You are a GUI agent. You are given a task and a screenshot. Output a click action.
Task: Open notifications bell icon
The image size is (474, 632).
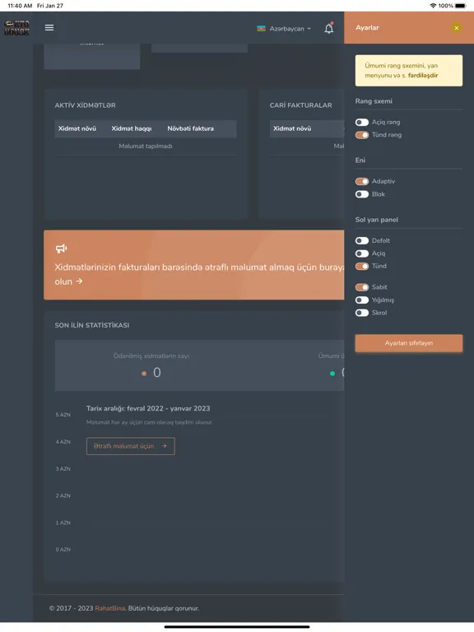[x=329, y=28]
